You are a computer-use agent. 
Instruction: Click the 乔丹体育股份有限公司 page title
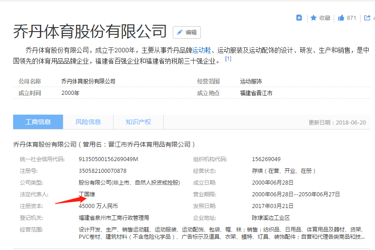[90, 31]
